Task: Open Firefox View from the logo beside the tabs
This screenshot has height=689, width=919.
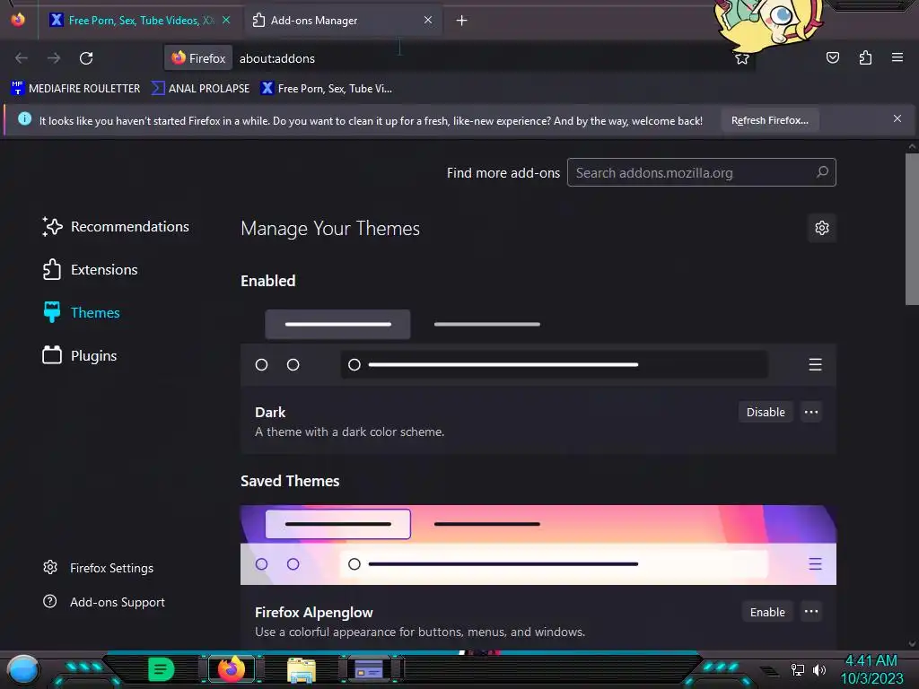Action: tap(18, 20)
